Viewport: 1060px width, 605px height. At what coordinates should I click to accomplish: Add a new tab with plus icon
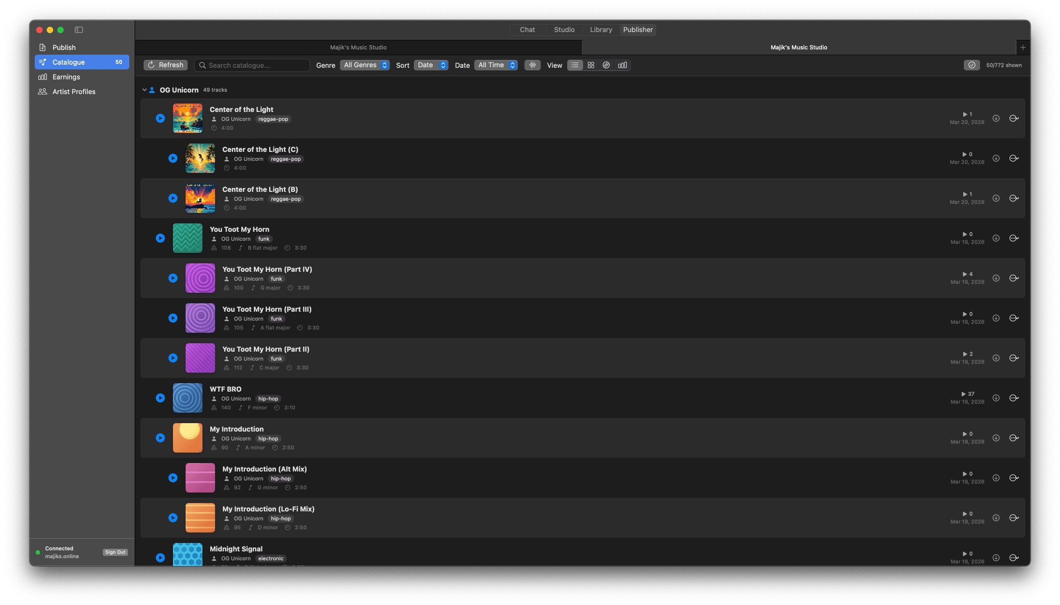click(1023, 47)
